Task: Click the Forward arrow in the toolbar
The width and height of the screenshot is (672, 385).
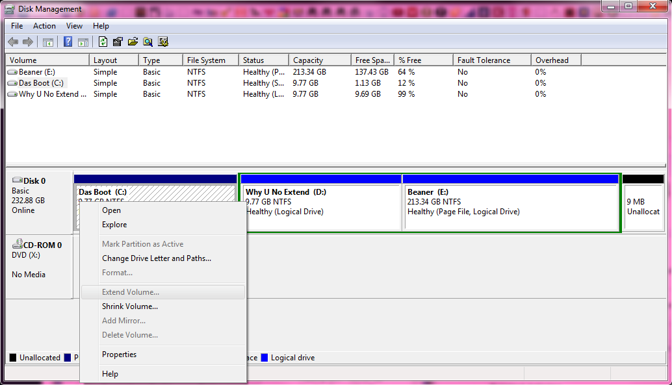Action: click(x=28, y=42)
